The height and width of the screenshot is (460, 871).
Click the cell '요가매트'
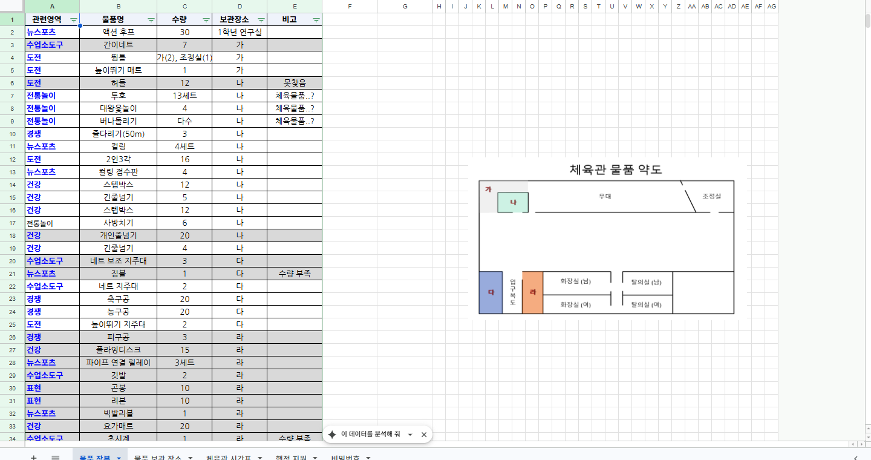[x=119, y=426]
